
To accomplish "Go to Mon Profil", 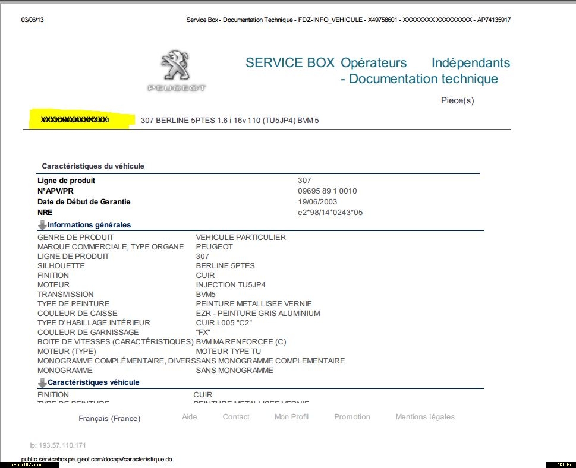I will (291, 416).
